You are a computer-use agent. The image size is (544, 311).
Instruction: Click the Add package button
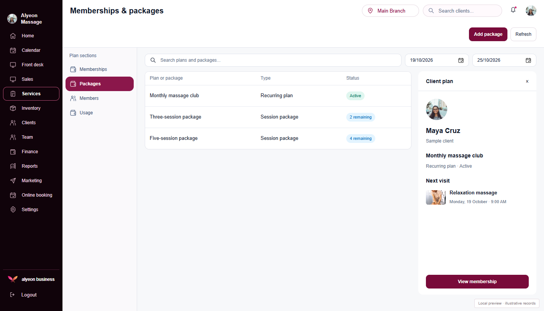point(488,34)
